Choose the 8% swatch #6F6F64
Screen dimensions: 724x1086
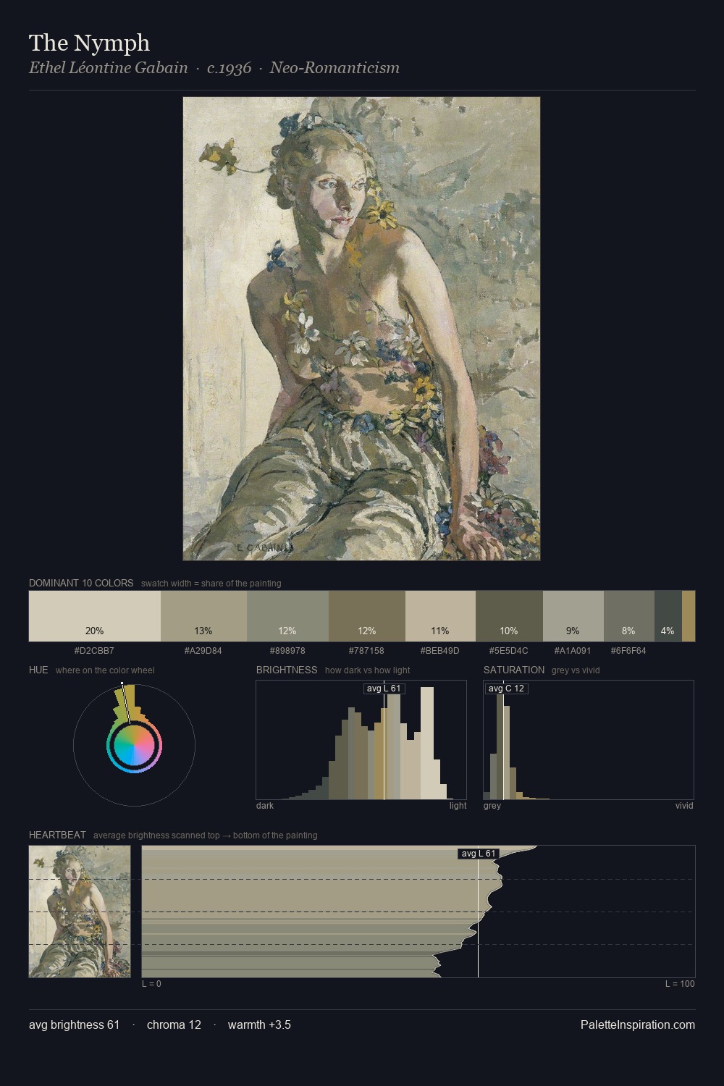629,616
